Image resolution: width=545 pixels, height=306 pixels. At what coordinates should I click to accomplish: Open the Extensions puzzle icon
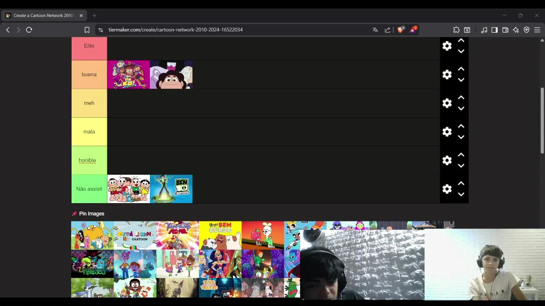pos(456,30)
